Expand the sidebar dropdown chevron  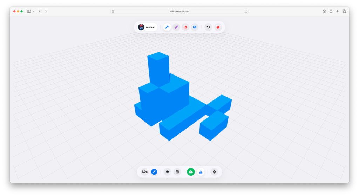point(34,11)
